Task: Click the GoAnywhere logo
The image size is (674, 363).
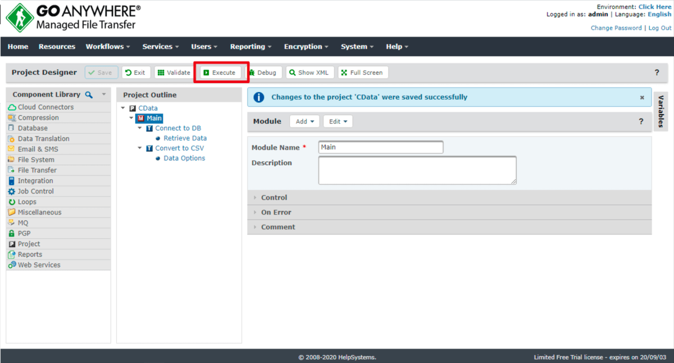Action: (x=73, y=17)
